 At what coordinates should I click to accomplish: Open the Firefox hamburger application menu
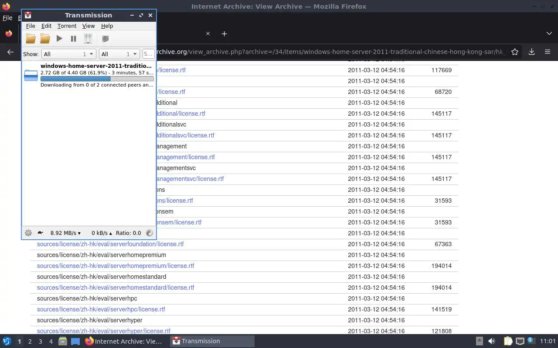click(548, 52)
